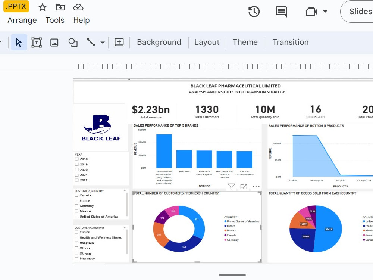Check the cloud save status icon
This screenshot has width=373, height=280.
pos(78,7)
